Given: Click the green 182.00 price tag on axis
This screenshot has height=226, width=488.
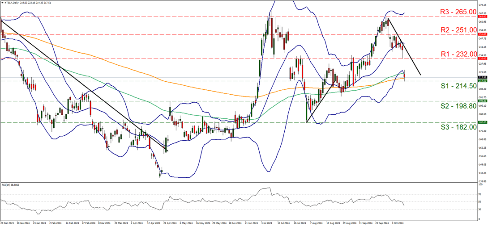Looking at the screenshot, I should (x=482, y=122).
